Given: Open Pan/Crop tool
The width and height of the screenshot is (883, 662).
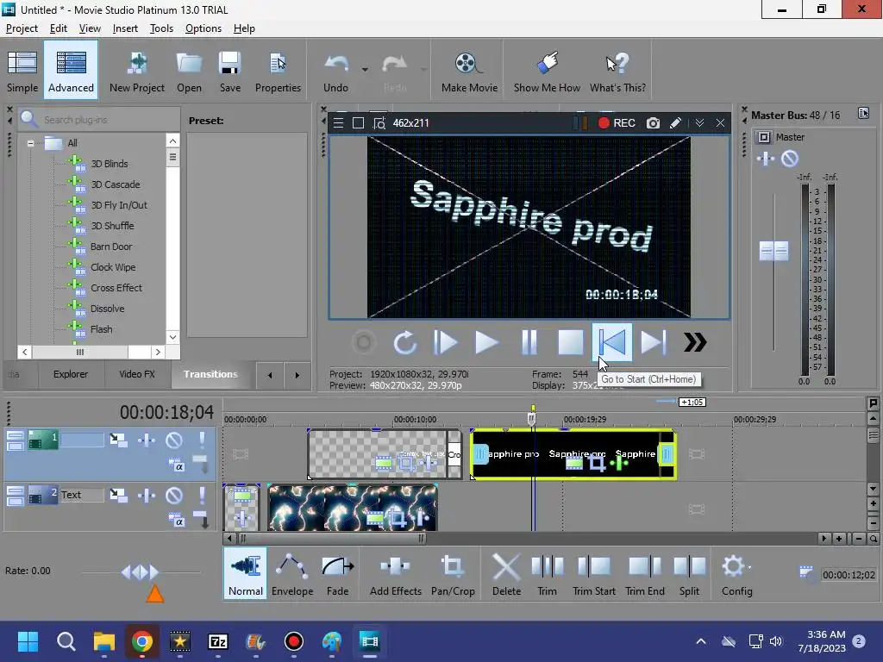Looking at the screenshot, I should tap(453, 573).
